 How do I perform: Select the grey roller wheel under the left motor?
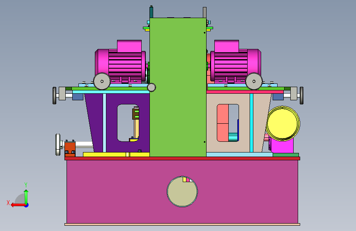point(102,81)
